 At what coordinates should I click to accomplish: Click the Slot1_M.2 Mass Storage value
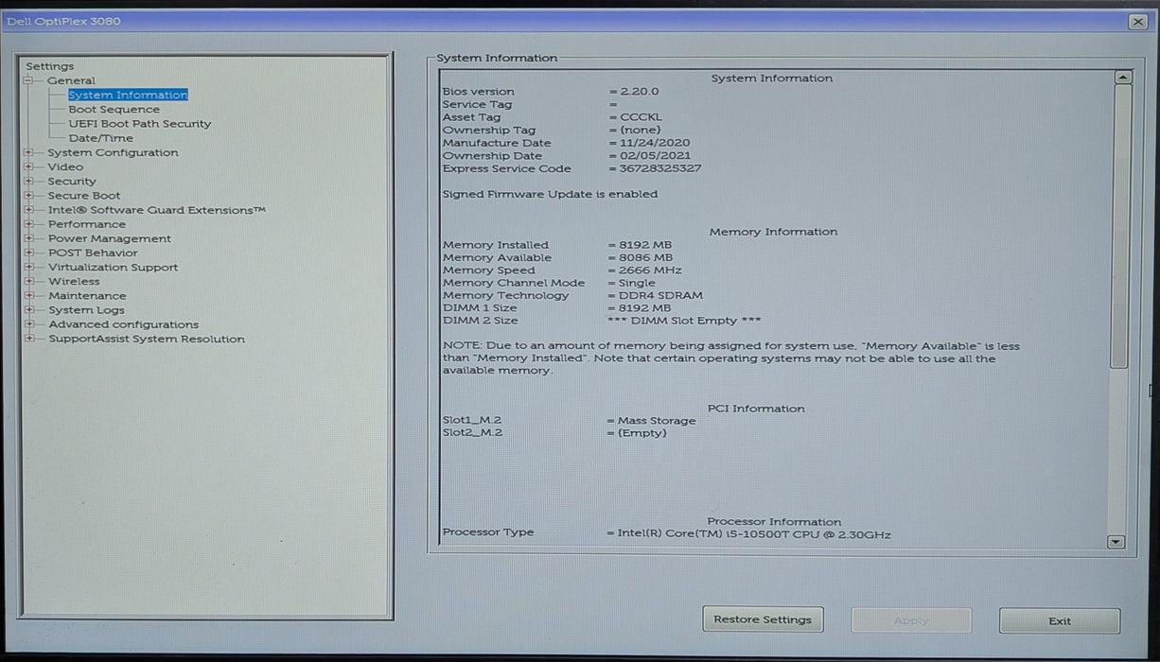pyautogui.click(x=657, y=421)
